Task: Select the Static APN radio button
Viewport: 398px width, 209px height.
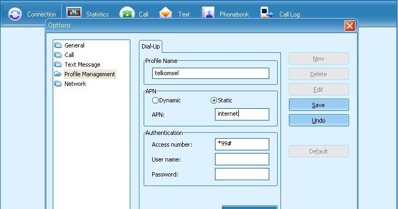Action: (214, 100)
